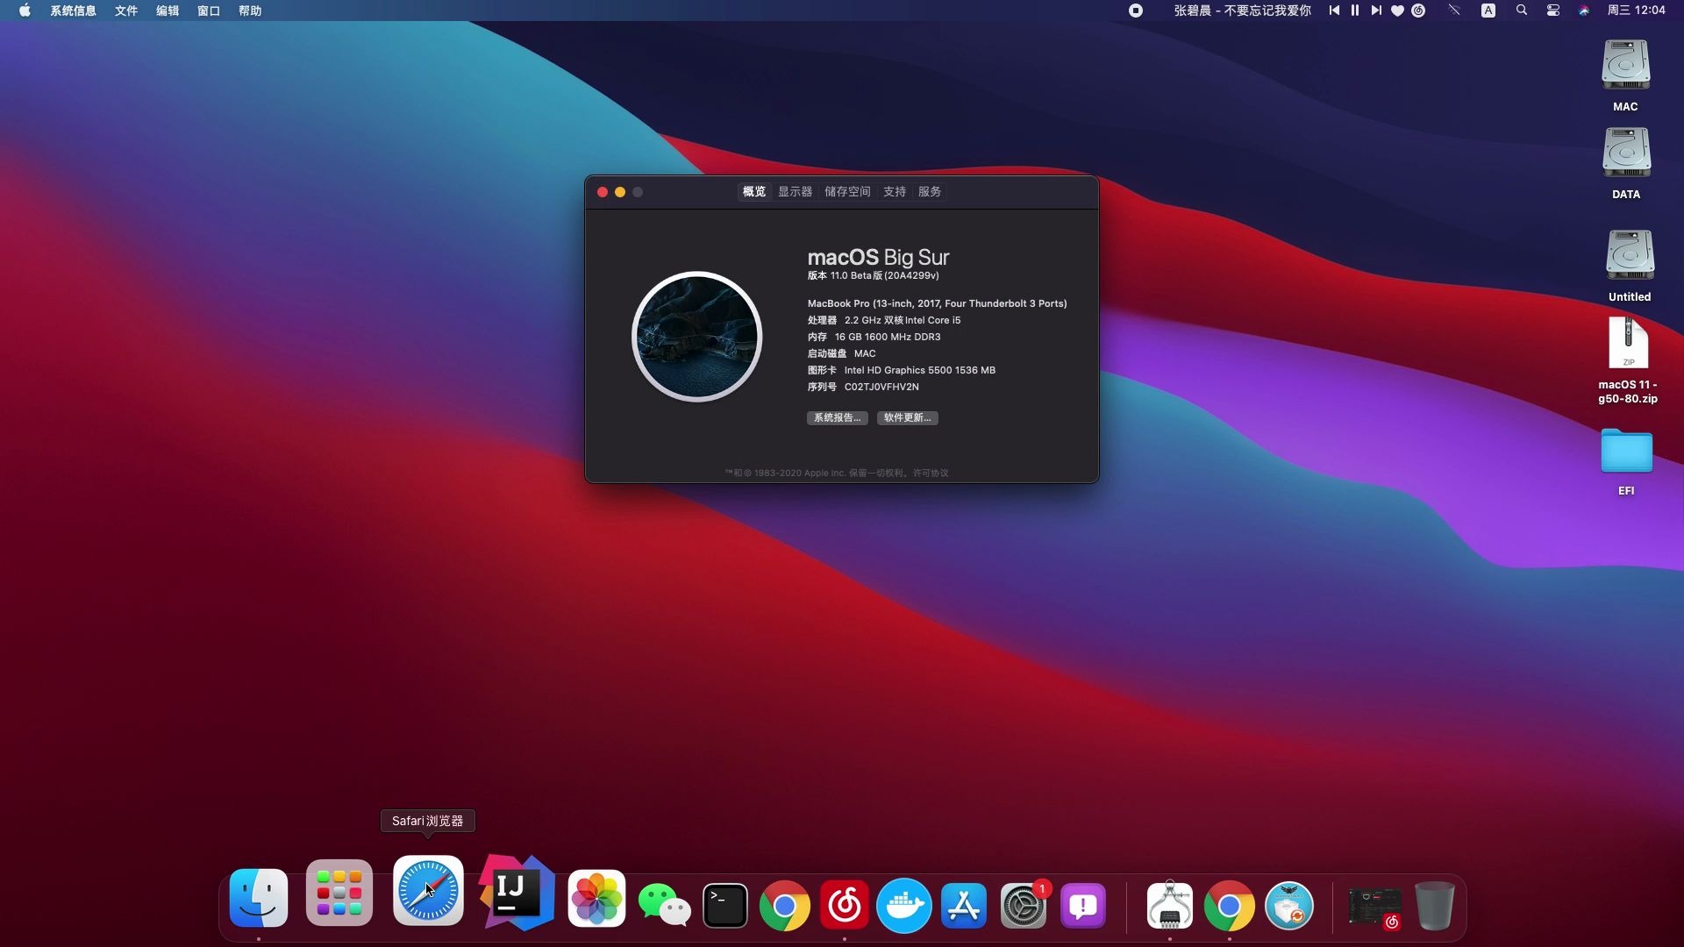This screenshot has width=1684, height=947.
Task: Open System Preferences with update badge
Action: [1024, 905]
